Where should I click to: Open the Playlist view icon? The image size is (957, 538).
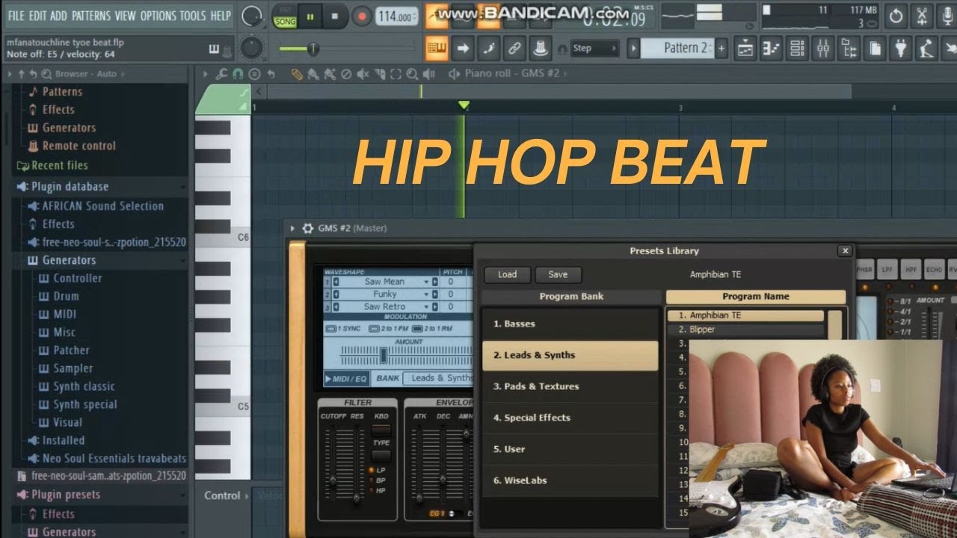(x=745, y=49)
